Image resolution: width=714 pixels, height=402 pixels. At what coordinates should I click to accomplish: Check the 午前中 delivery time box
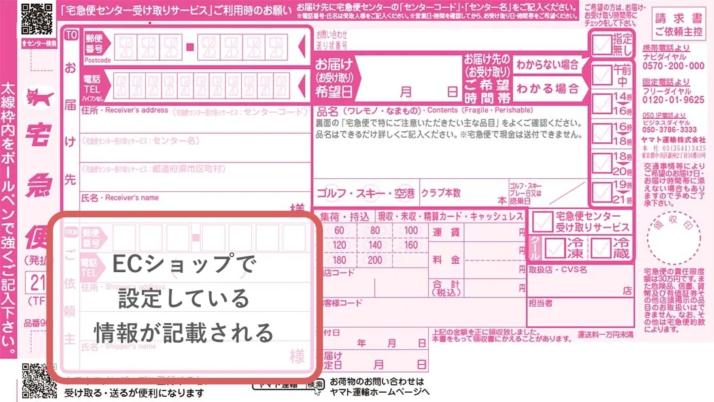[x=602, y=75]
